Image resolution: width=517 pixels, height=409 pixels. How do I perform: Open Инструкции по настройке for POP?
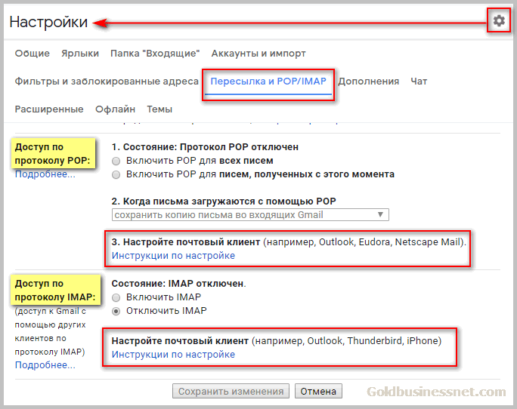click(x=173, y=256)
